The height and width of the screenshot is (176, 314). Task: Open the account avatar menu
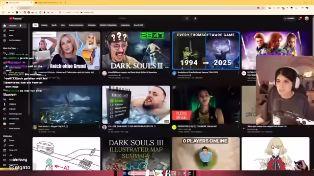pyautogui.click(x=307, y=19)
